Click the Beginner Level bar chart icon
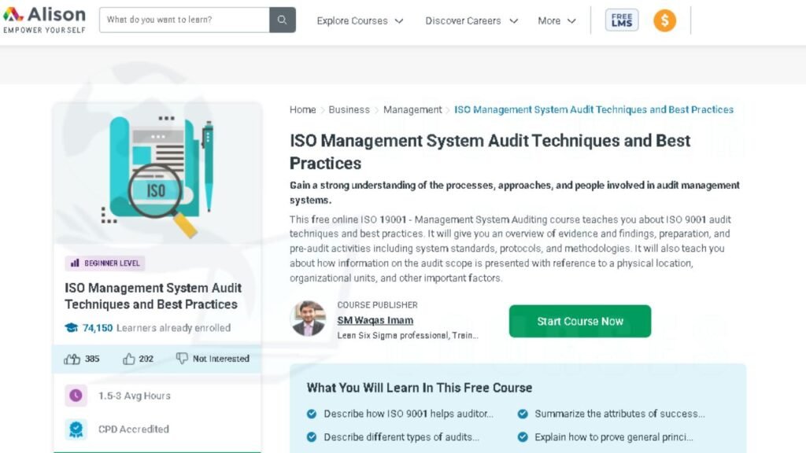806x453 pixels. click(75, 263)
